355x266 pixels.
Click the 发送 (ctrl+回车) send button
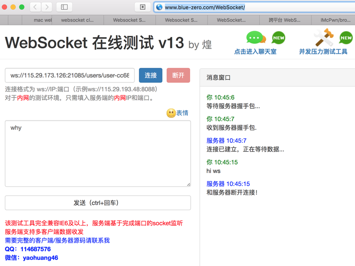click(x=98, y=203)
